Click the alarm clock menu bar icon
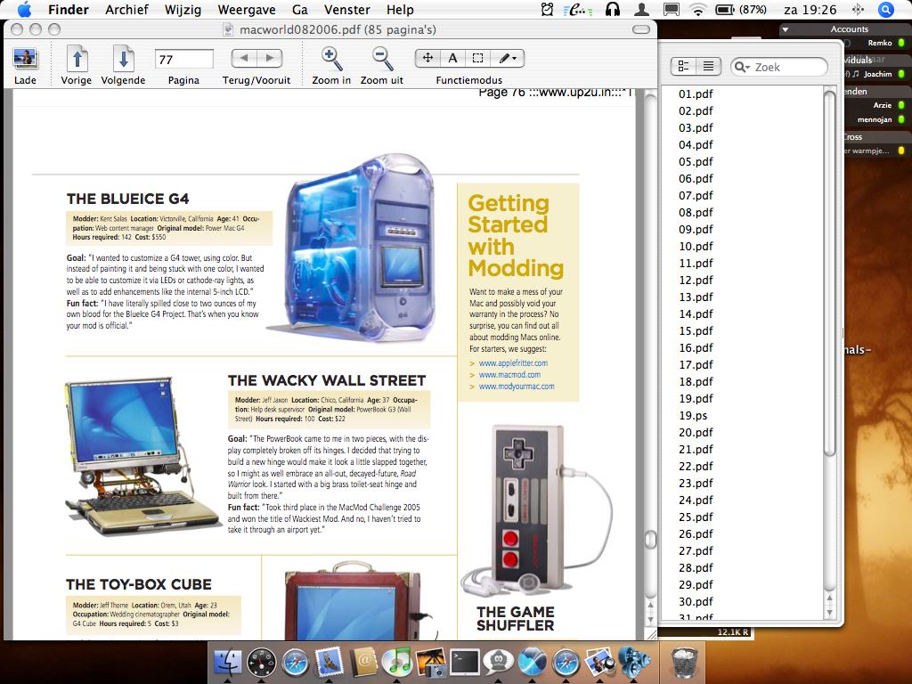The image size is (912, 684). click(548, 9)
